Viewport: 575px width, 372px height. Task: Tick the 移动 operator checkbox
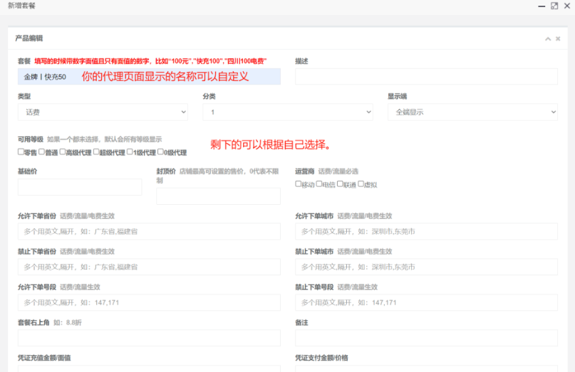pos(299,184)
